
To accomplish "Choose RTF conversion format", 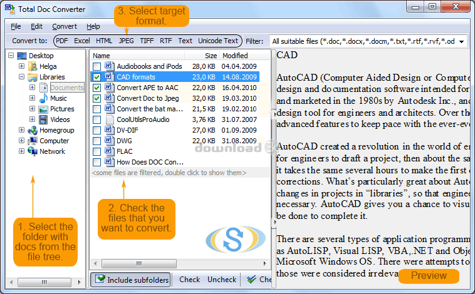I will pos(166,41).
